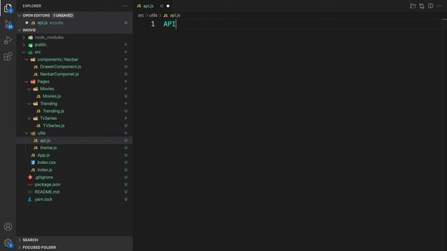Screen dimensions: 447x251
Task: Open the Run and Debug view
Action: [x=8, y=40]
